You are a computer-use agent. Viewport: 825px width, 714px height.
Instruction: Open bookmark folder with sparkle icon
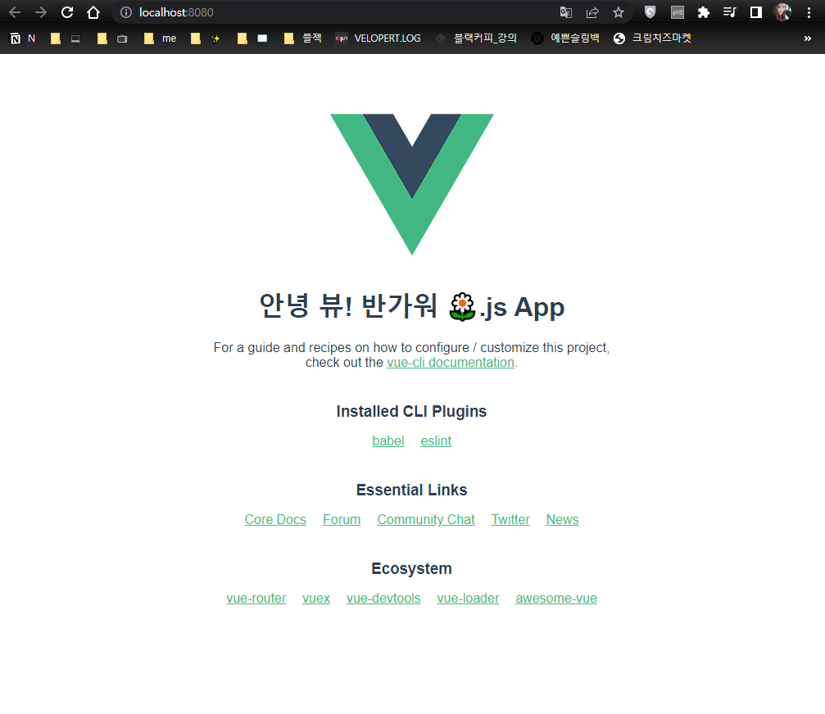tap(205, 38)
